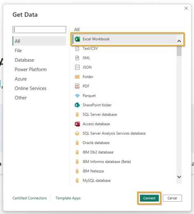Select the MySQL database label
Screen dimensions: 194x214
pos(97,180)
